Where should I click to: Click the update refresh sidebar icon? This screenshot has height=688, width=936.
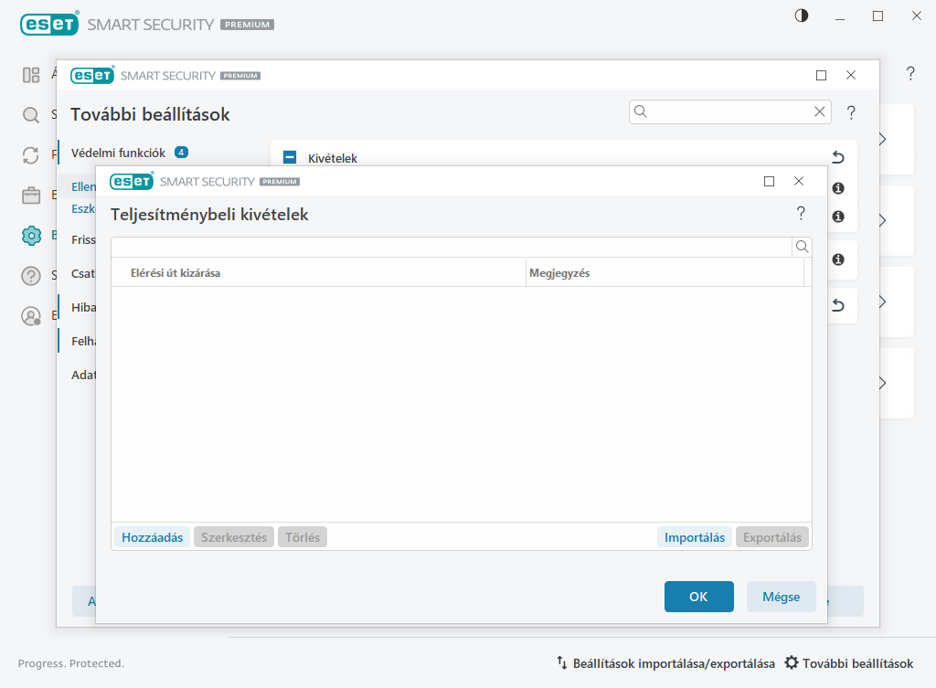pos(31,155)
